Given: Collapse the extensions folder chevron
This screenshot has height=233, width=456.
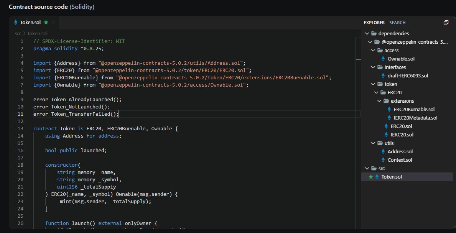Looking at the screenshot, I should coord(379,101).
